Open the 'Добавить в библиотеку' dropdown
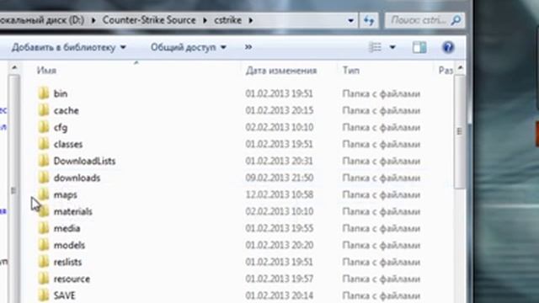The image size is (539, 303). pos(69,47)
